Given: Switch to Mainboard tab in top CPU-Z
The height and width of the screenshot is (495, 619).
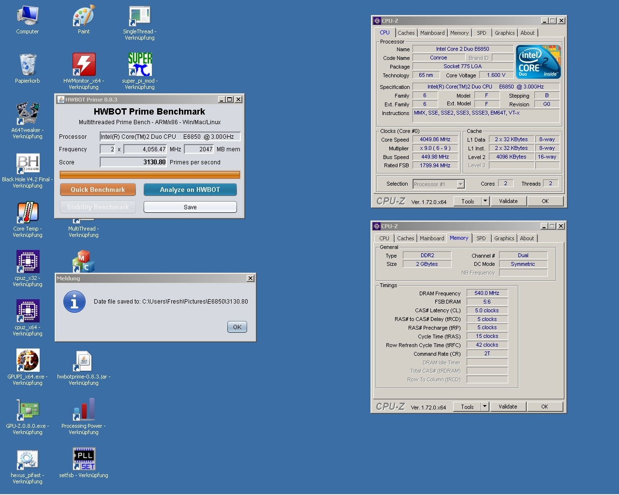Looking at the screenshot, I should [x=432, y=33].
